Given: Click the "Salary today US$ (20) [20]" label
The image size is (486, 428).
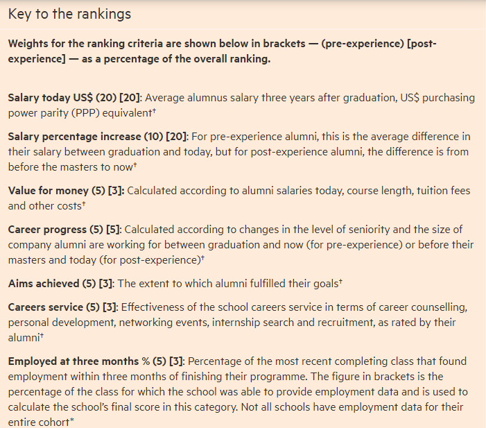Looking at the screenshot, I should pos(74,98).
